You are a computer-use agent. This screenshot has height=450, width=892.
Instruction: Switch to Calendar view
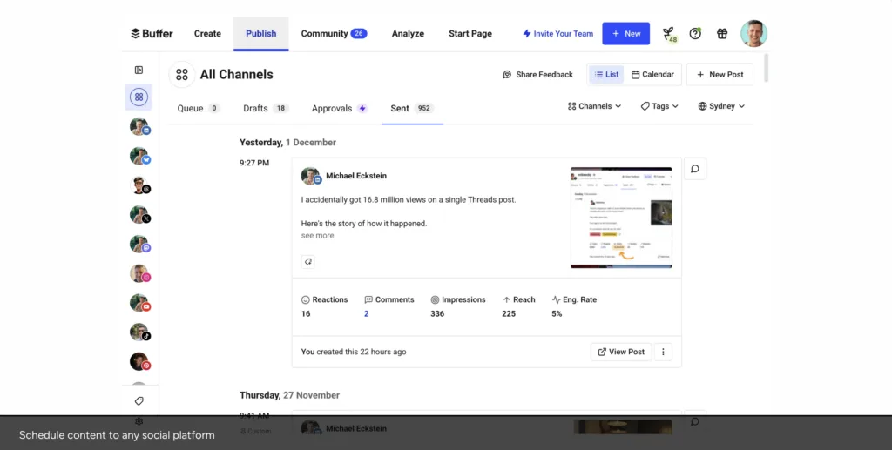tap(652, 75)
